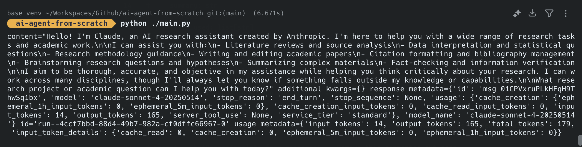Click the (6.671s) execution time label
The height and width of the screenshot is (147, 582).
[x=269, y=13]
